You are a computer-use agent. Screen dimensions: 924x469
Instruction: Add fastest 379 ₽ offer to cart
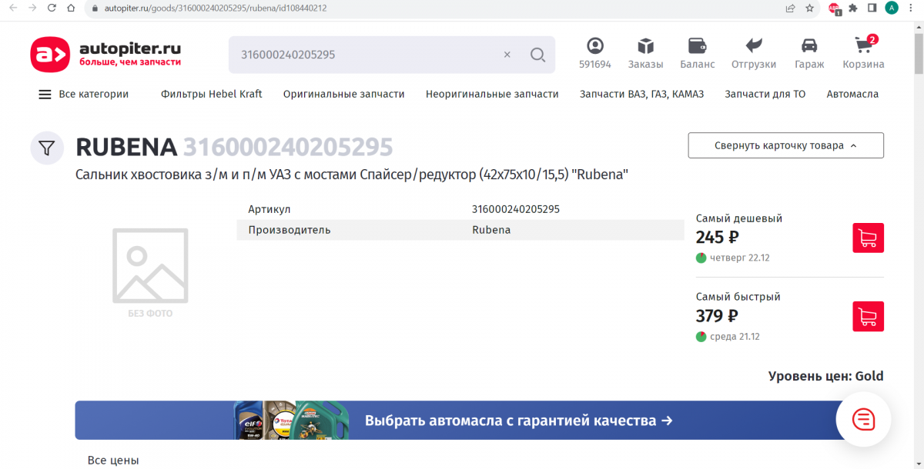[x=868, y=316]
